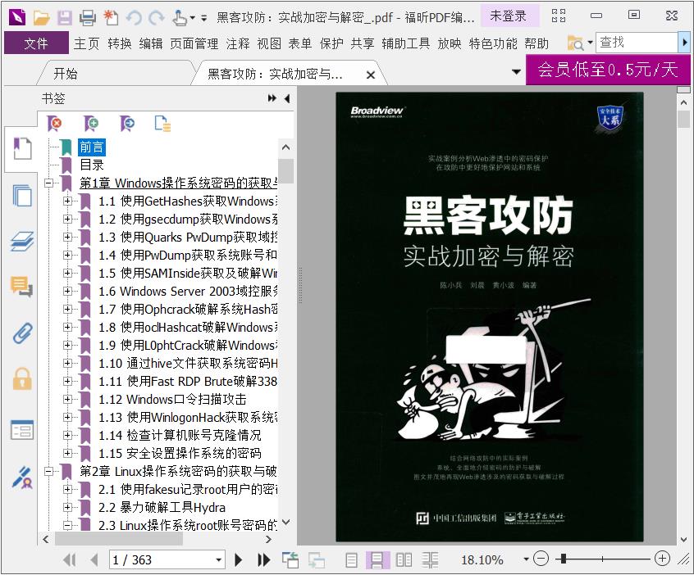
Task: Open the Comments panel icon
Action: click(x=22, y=286)
